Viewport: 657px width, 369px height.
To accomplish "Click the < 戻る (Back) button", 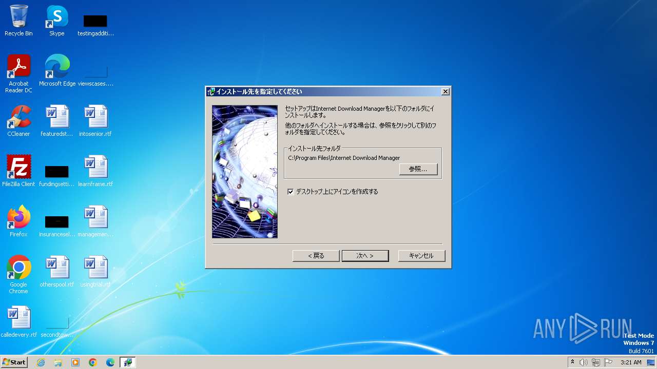I will coord(316,256).
